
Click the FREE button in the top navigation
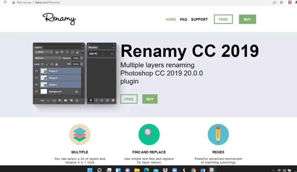pos(223,19)
